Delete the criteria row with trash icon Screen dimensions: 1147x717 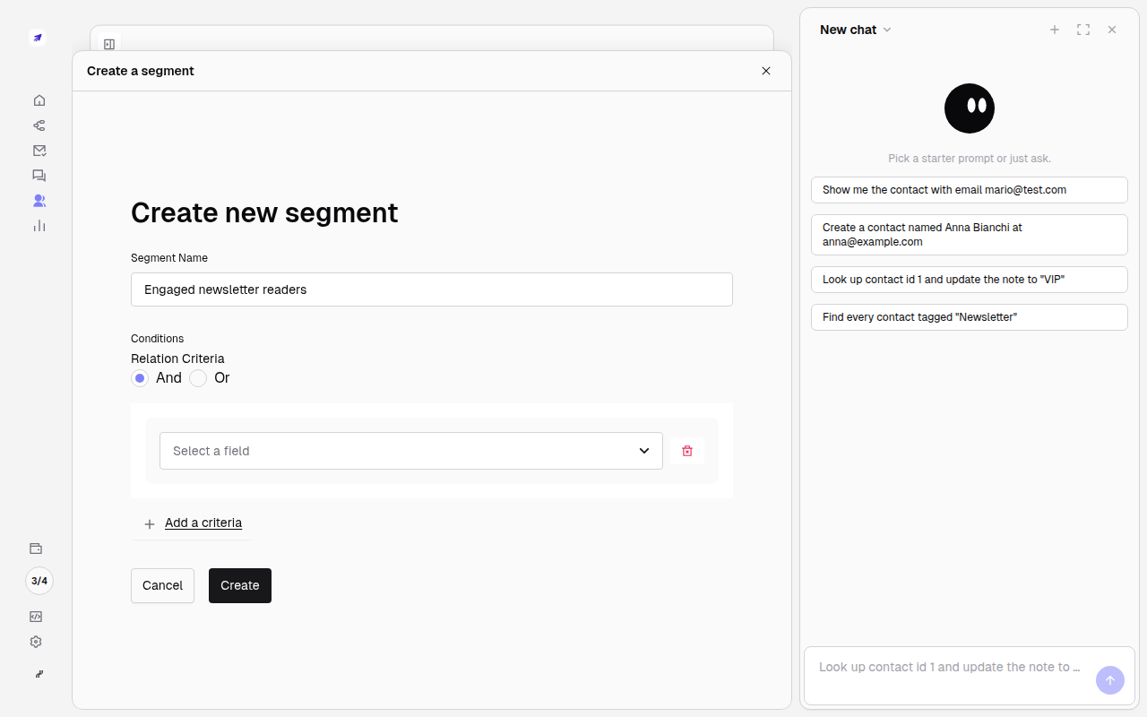click(687, 451)
